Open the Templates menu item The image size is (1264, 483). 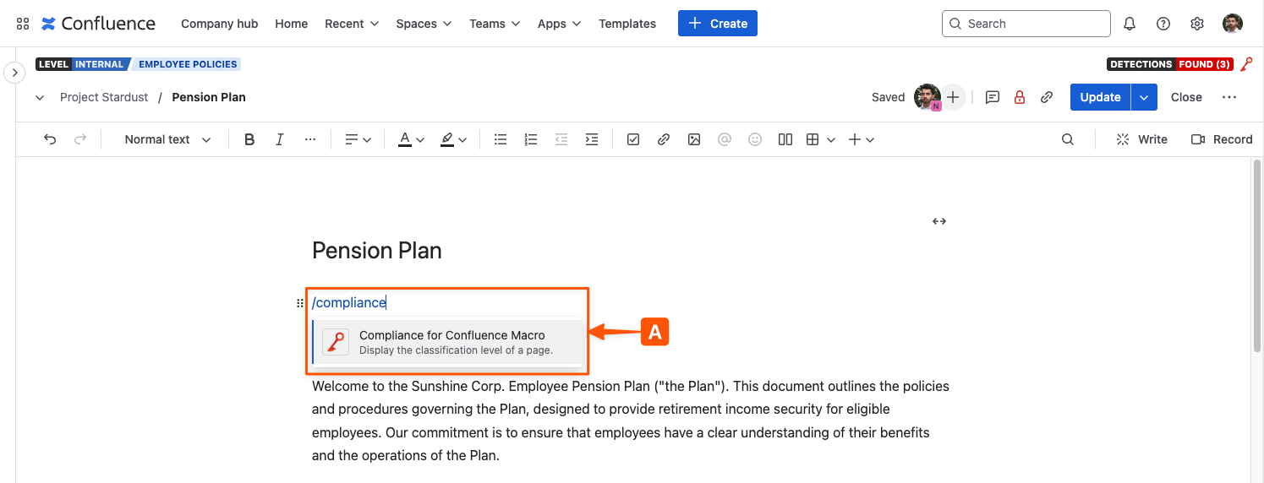click(x=627, y=24)
